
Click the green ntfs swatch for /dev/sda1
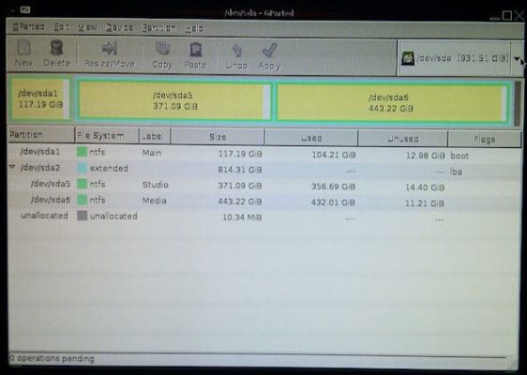[82, 152]
